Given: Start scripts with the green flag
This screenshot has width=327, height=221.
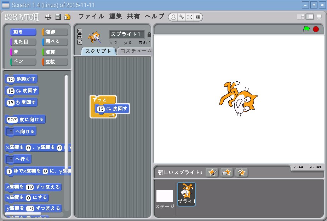Looking at the screenshot, I should pyautogui.click(x=306, y=29).
